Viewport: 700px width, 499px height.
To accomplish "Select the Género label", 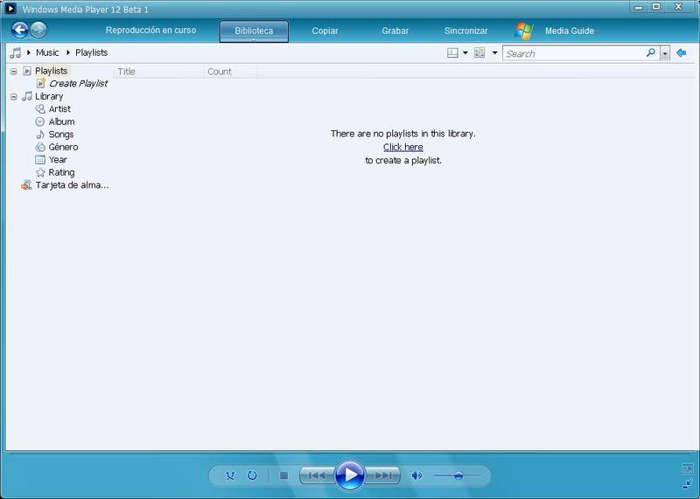I will tap(63, 147).
